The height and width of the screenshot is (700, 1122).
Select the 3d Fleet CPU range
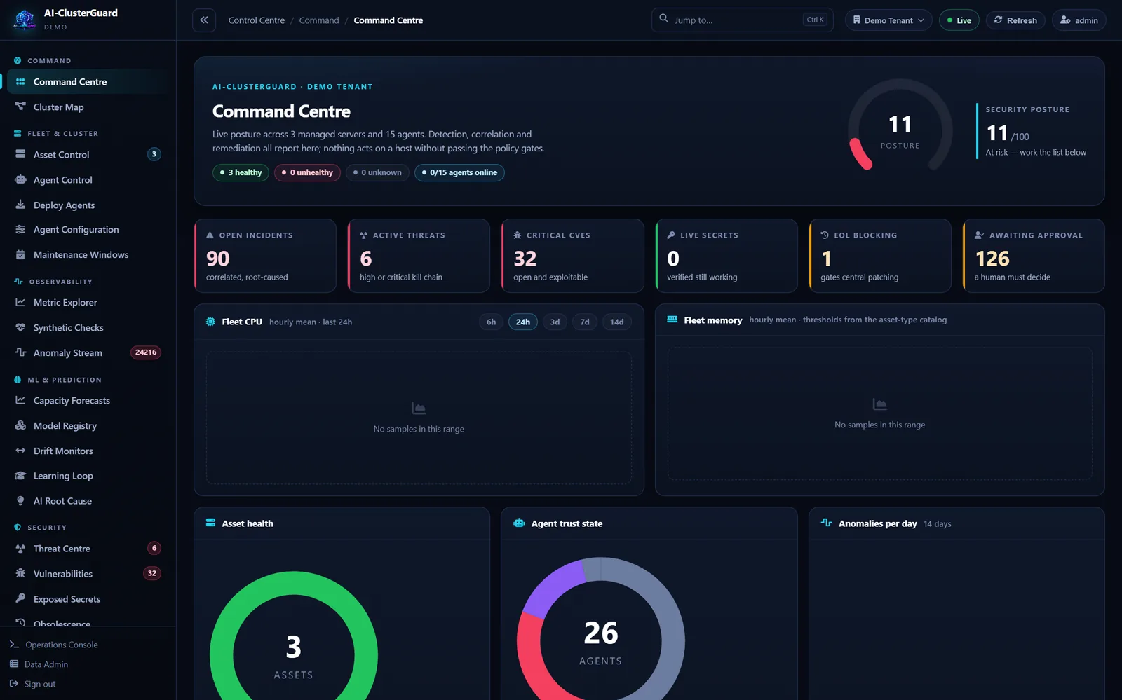[x=555, y=322]
